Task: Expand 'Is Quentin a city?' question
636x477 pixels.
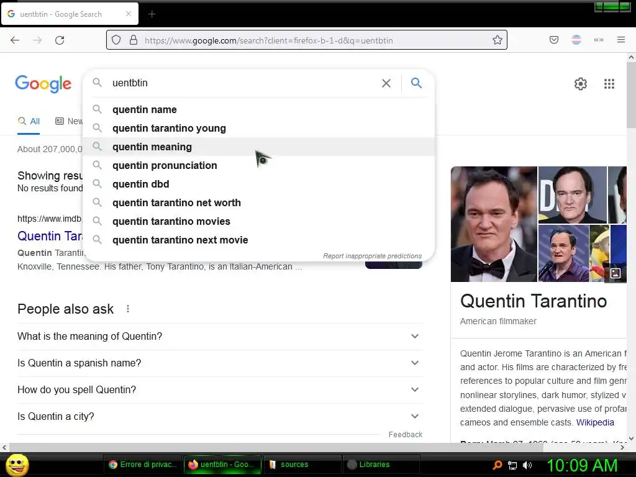Action: point(219,417)
